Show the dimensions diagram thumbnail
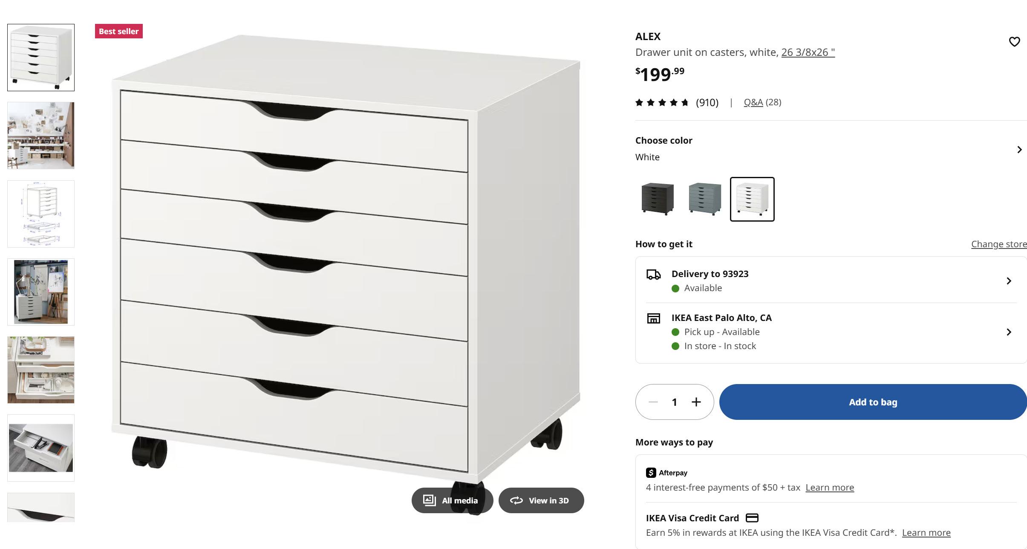This screenshot has width=1027, height=549. click(41, 214)
